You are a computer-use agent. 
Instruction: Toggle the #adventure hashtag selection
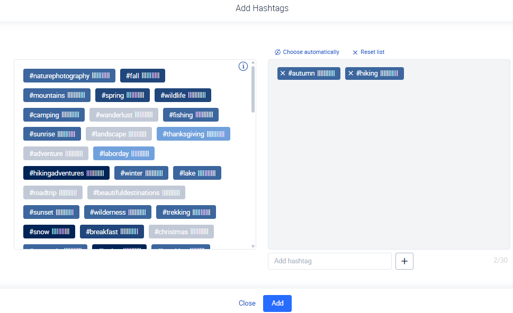click(56, 153)
